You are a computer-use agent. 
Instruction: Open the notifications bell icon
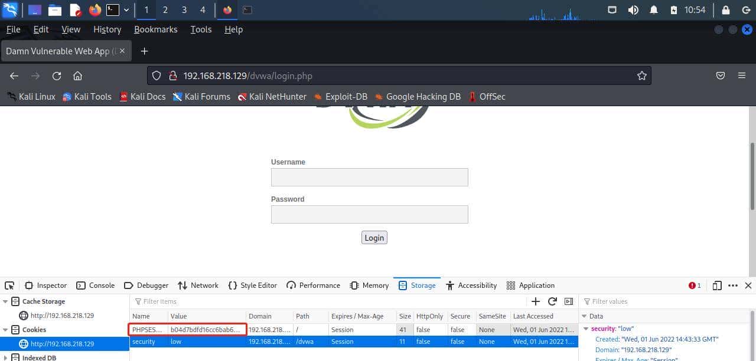pyautogui.click(x=654, y=10)
